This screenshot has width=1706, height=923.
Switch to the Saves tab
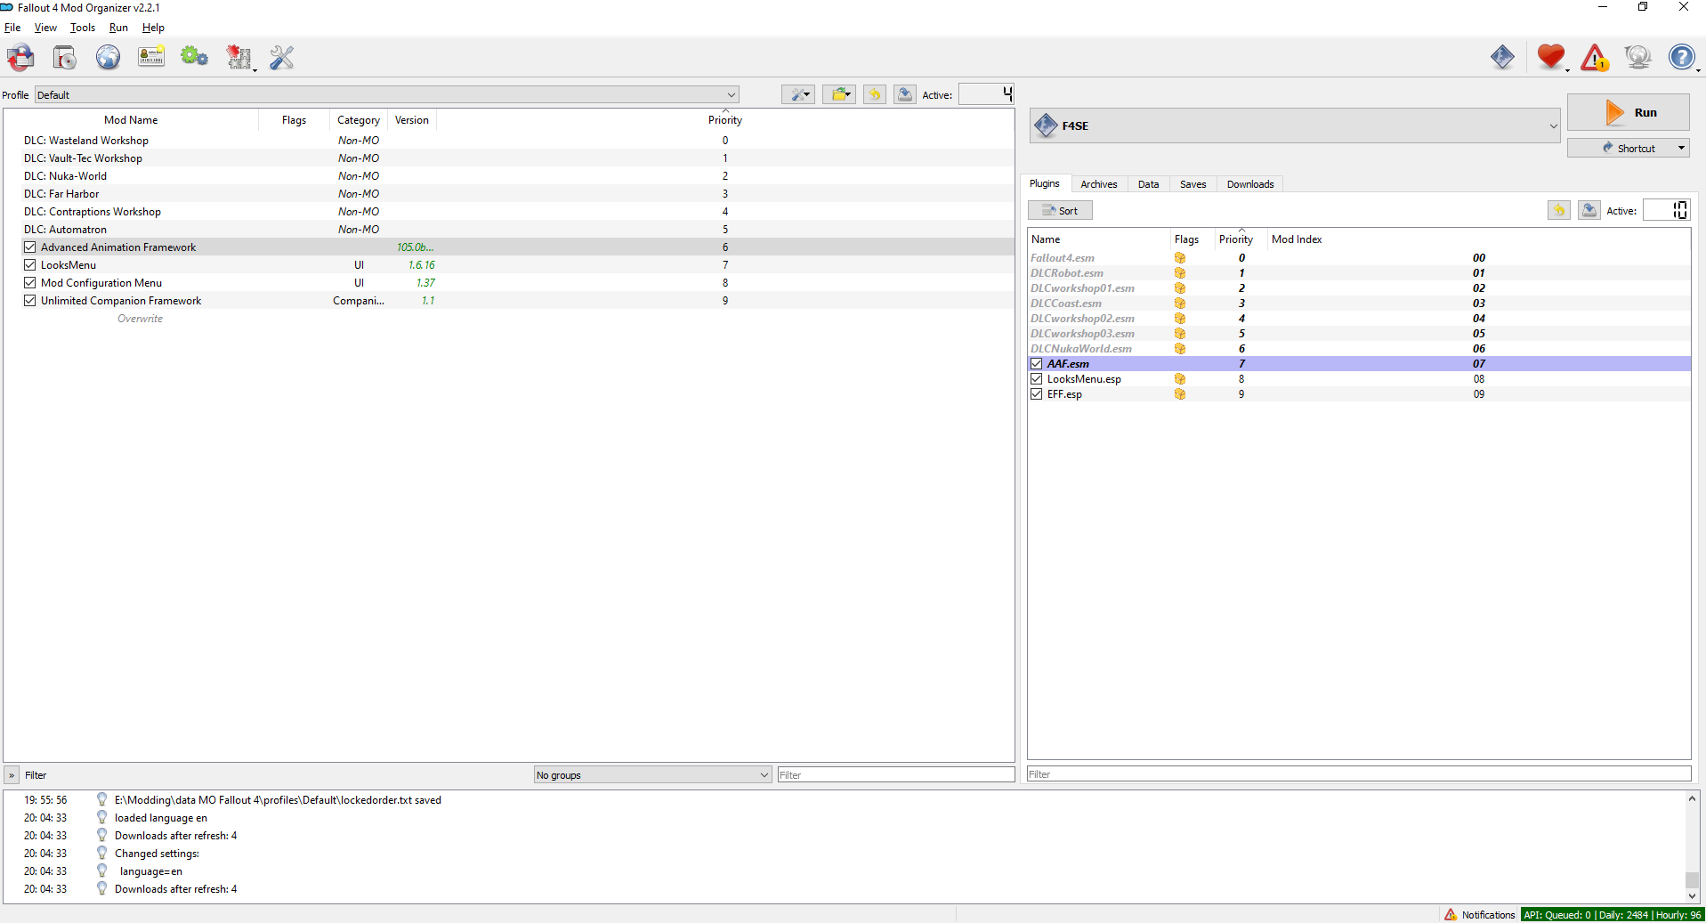tap(1193, 184)
